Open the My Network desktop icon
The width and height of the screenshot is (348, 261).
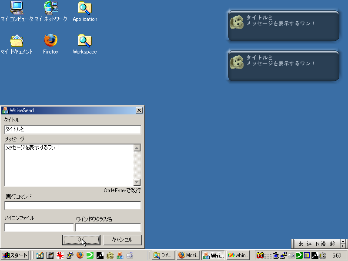(51, 11)
